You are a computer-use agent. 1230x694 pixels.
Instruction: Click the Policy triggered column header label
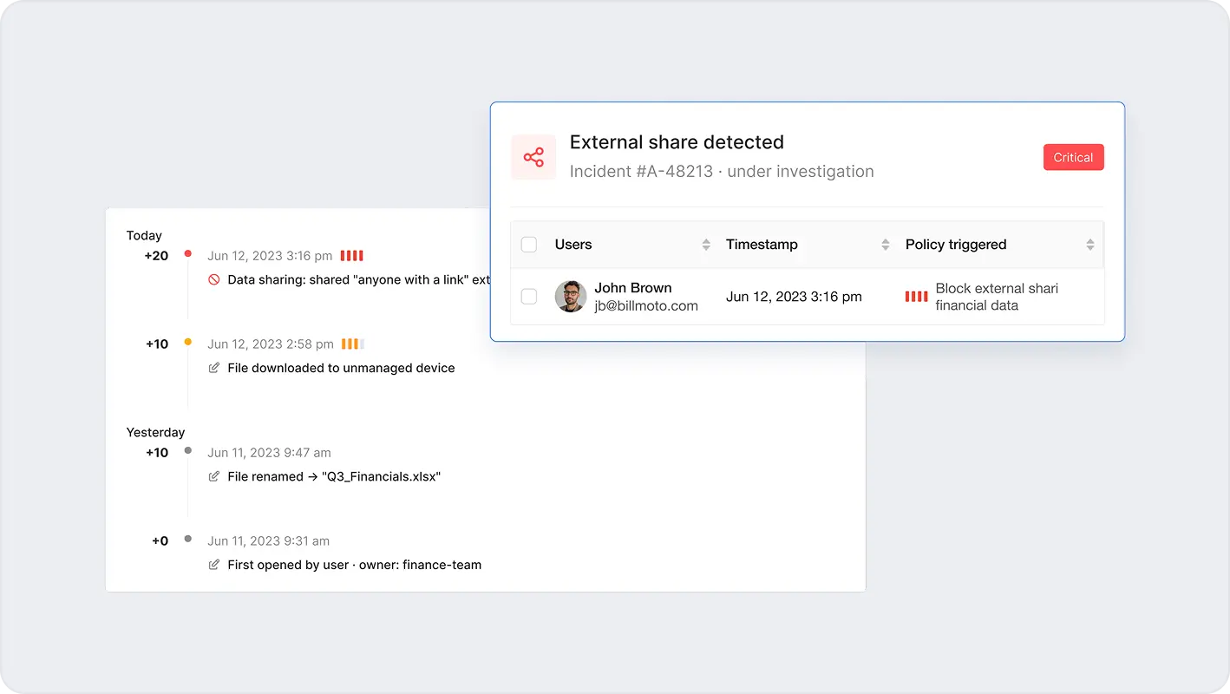(x=956, y=245)
